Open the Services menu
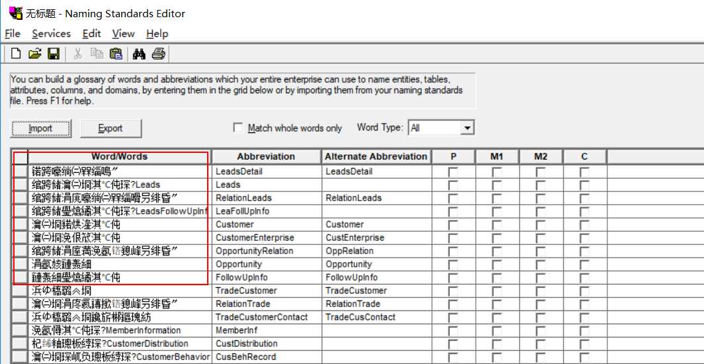 point(51,34)
